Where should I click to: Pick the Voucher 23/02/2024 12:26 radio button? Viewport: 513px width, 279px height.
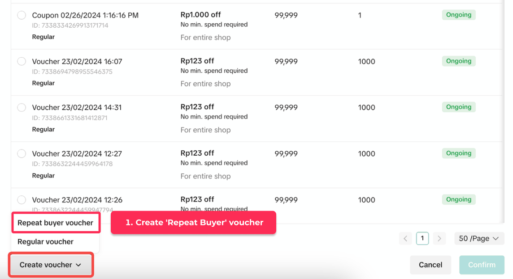[22, 200]
